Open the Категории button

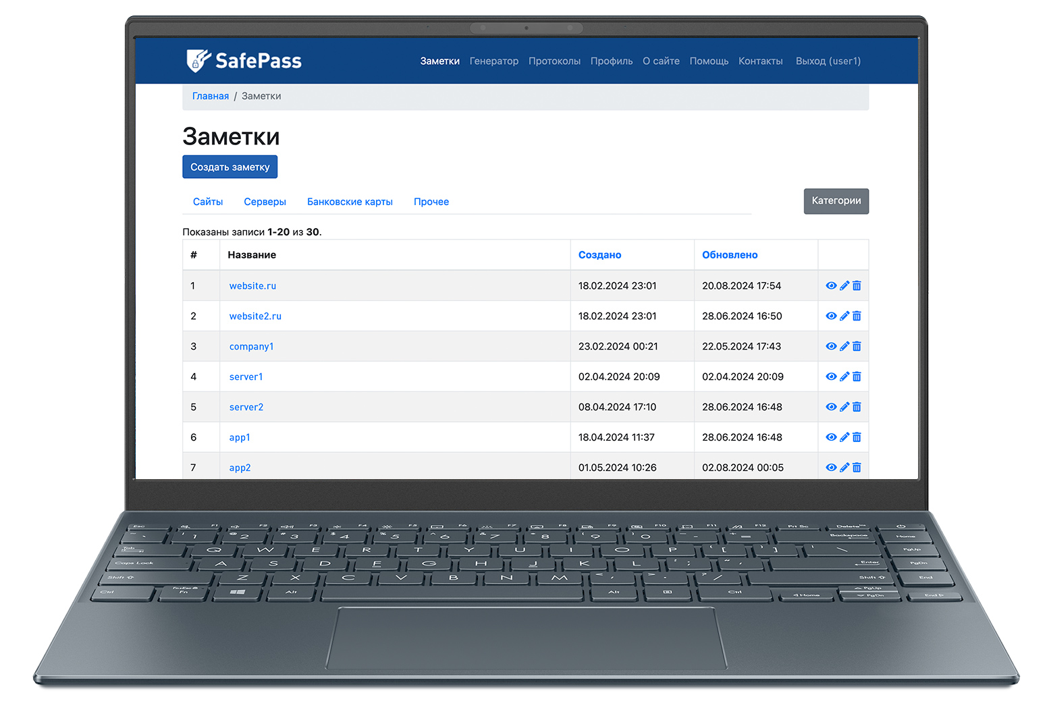(836, 201)
